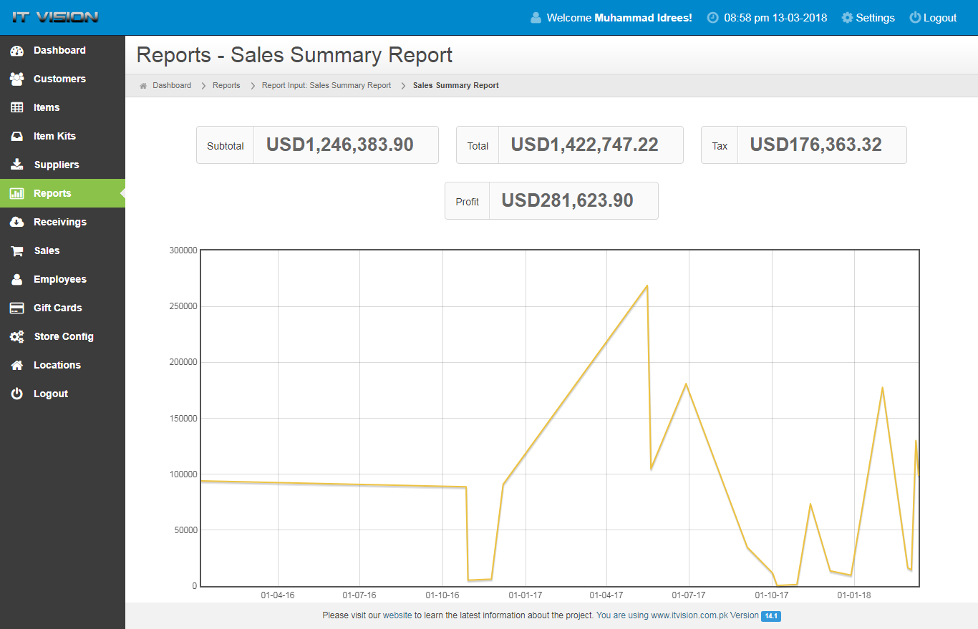Click the Receivings cloud icon

pos(17,223)
